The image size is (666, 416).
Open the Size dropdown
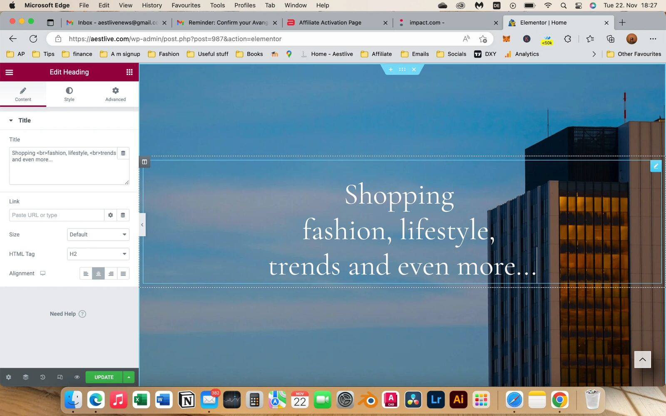click(x=98, y=235)
